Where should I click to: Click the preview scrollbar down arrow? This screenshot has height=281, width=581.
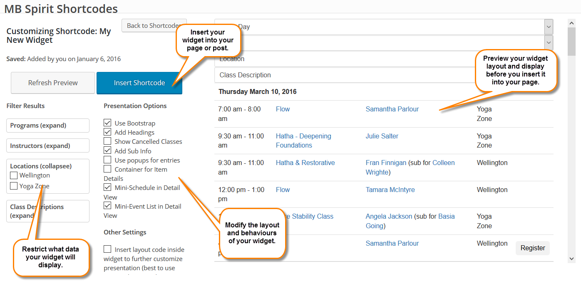tap(571, 258)
